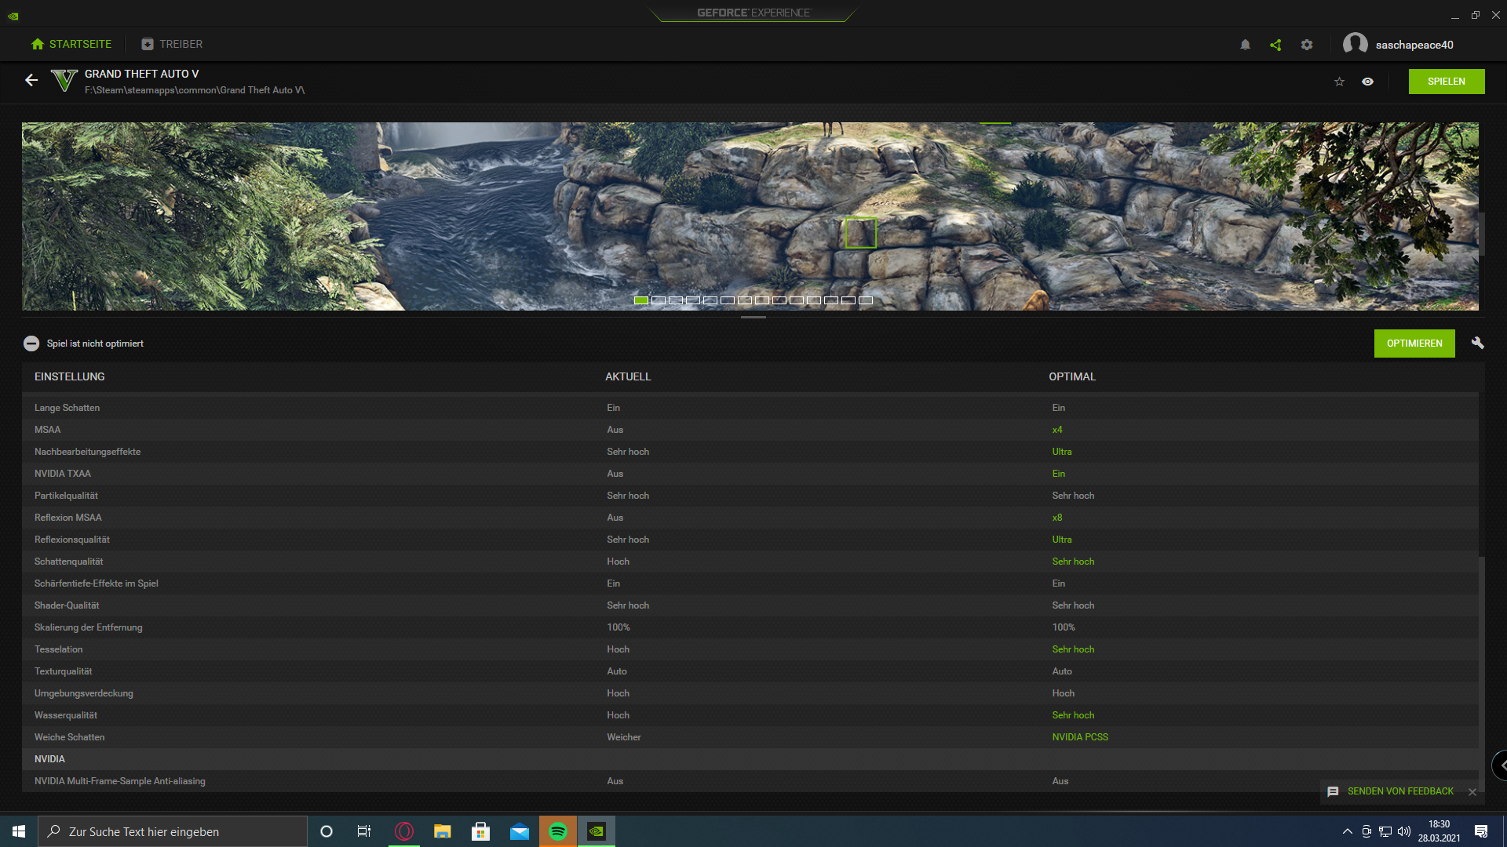Viewport: 1507px width, 847px height.
Task: Toggle the eye visibility icon
Action: click(x=1367, y=82)
